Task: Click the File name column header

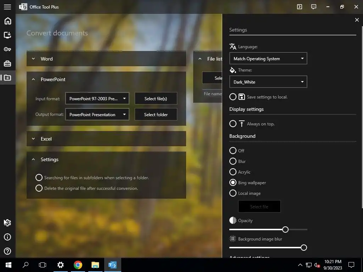Action: [x=213, y=93]
